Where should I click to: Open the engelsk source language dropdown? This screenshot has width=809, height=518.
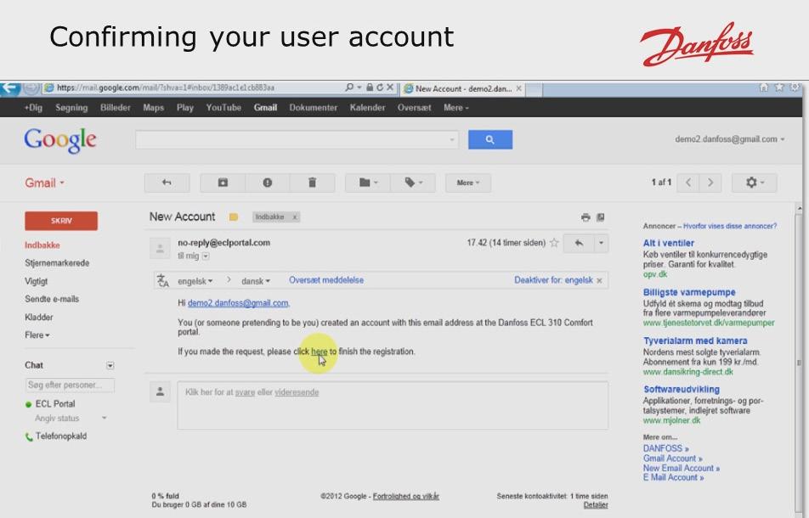point(195,281)
